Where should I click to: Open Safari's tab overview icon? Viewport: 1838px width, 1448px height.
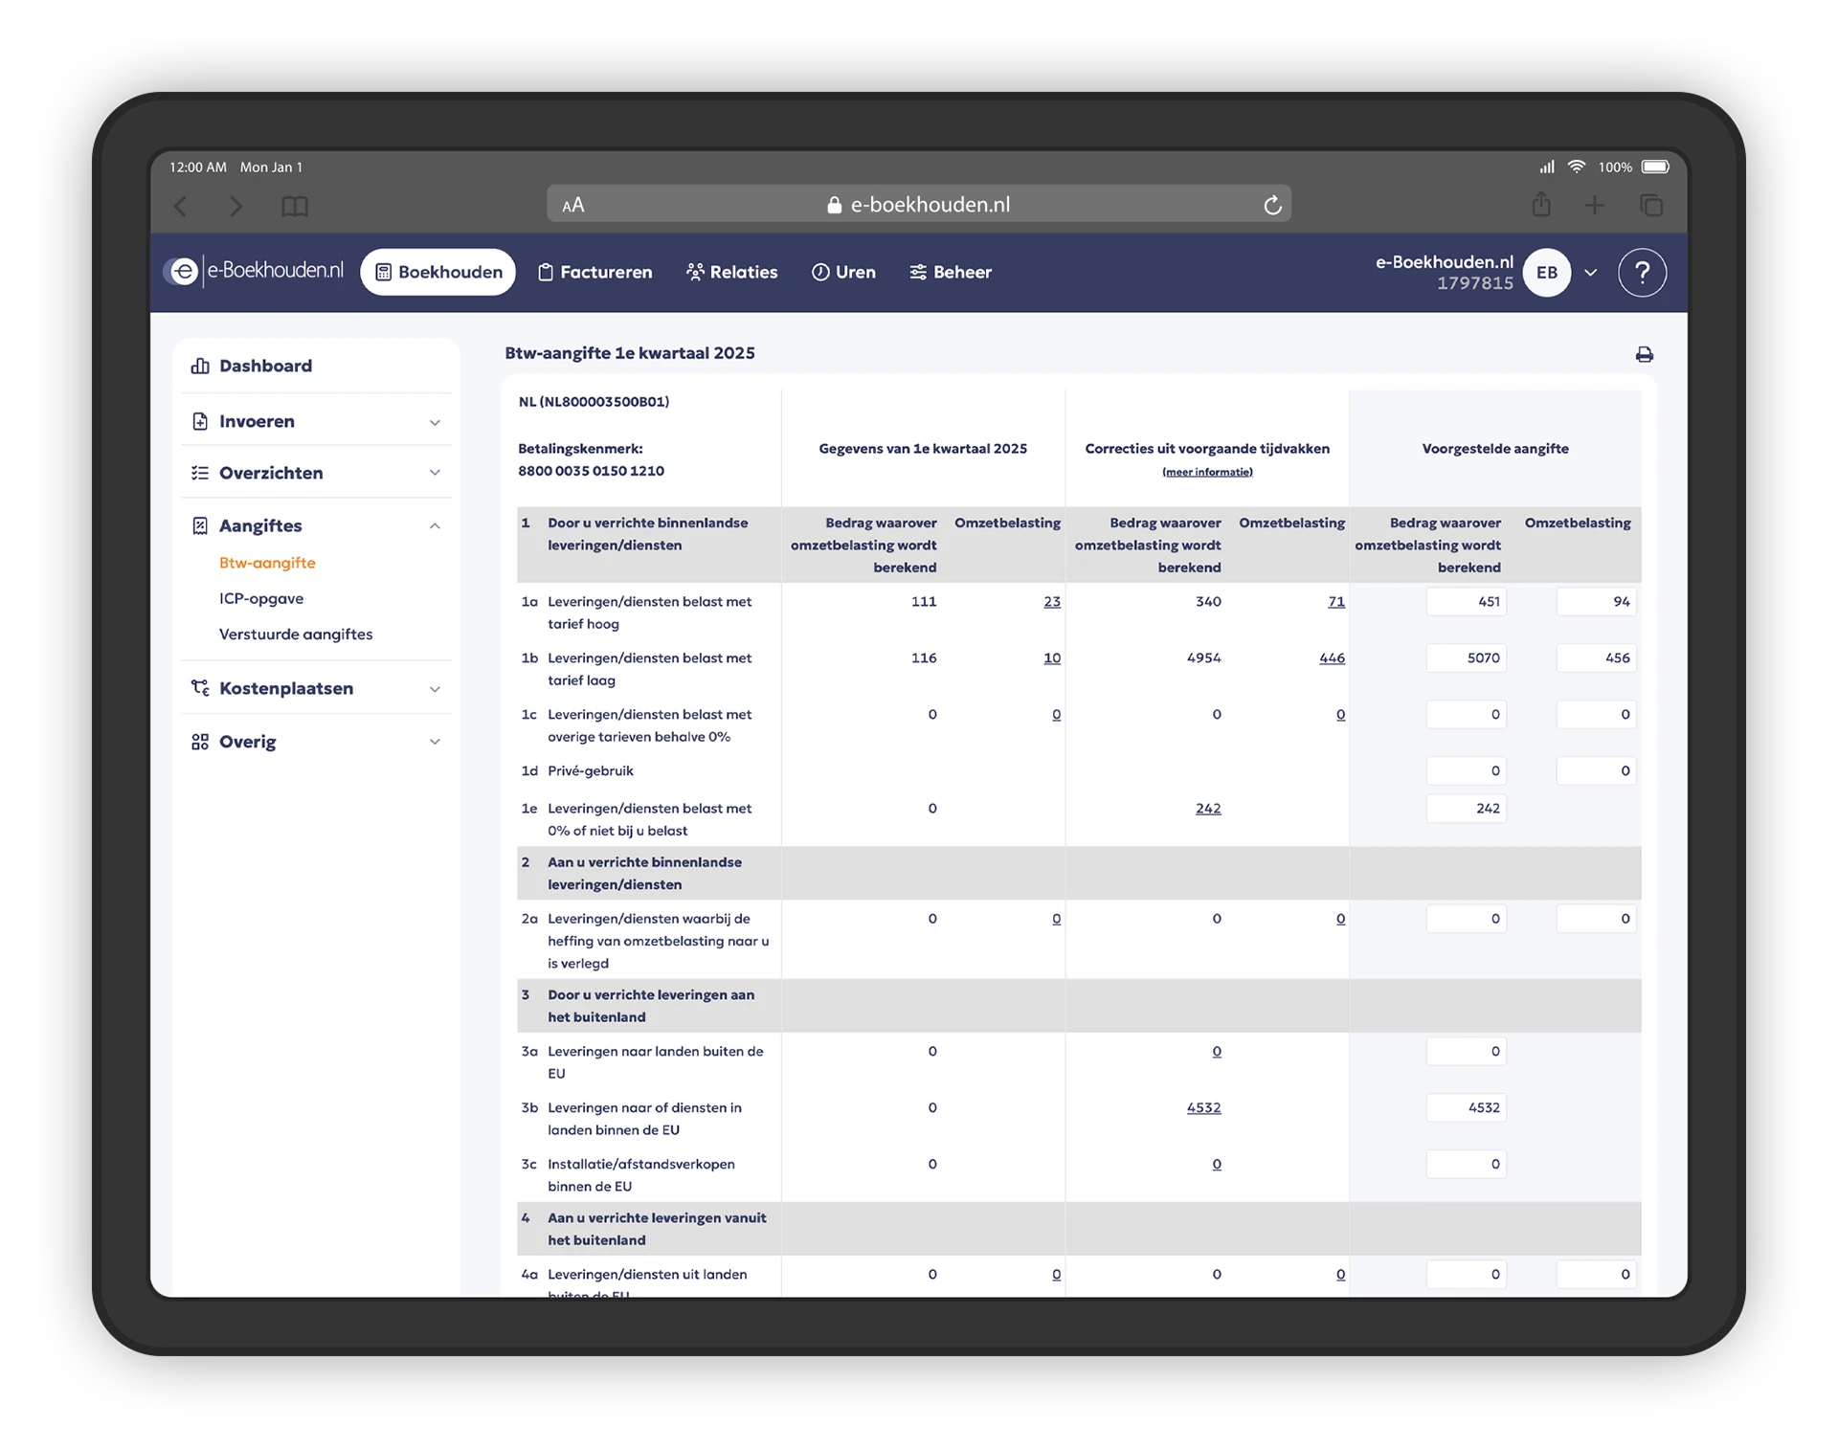point(1651,205)
